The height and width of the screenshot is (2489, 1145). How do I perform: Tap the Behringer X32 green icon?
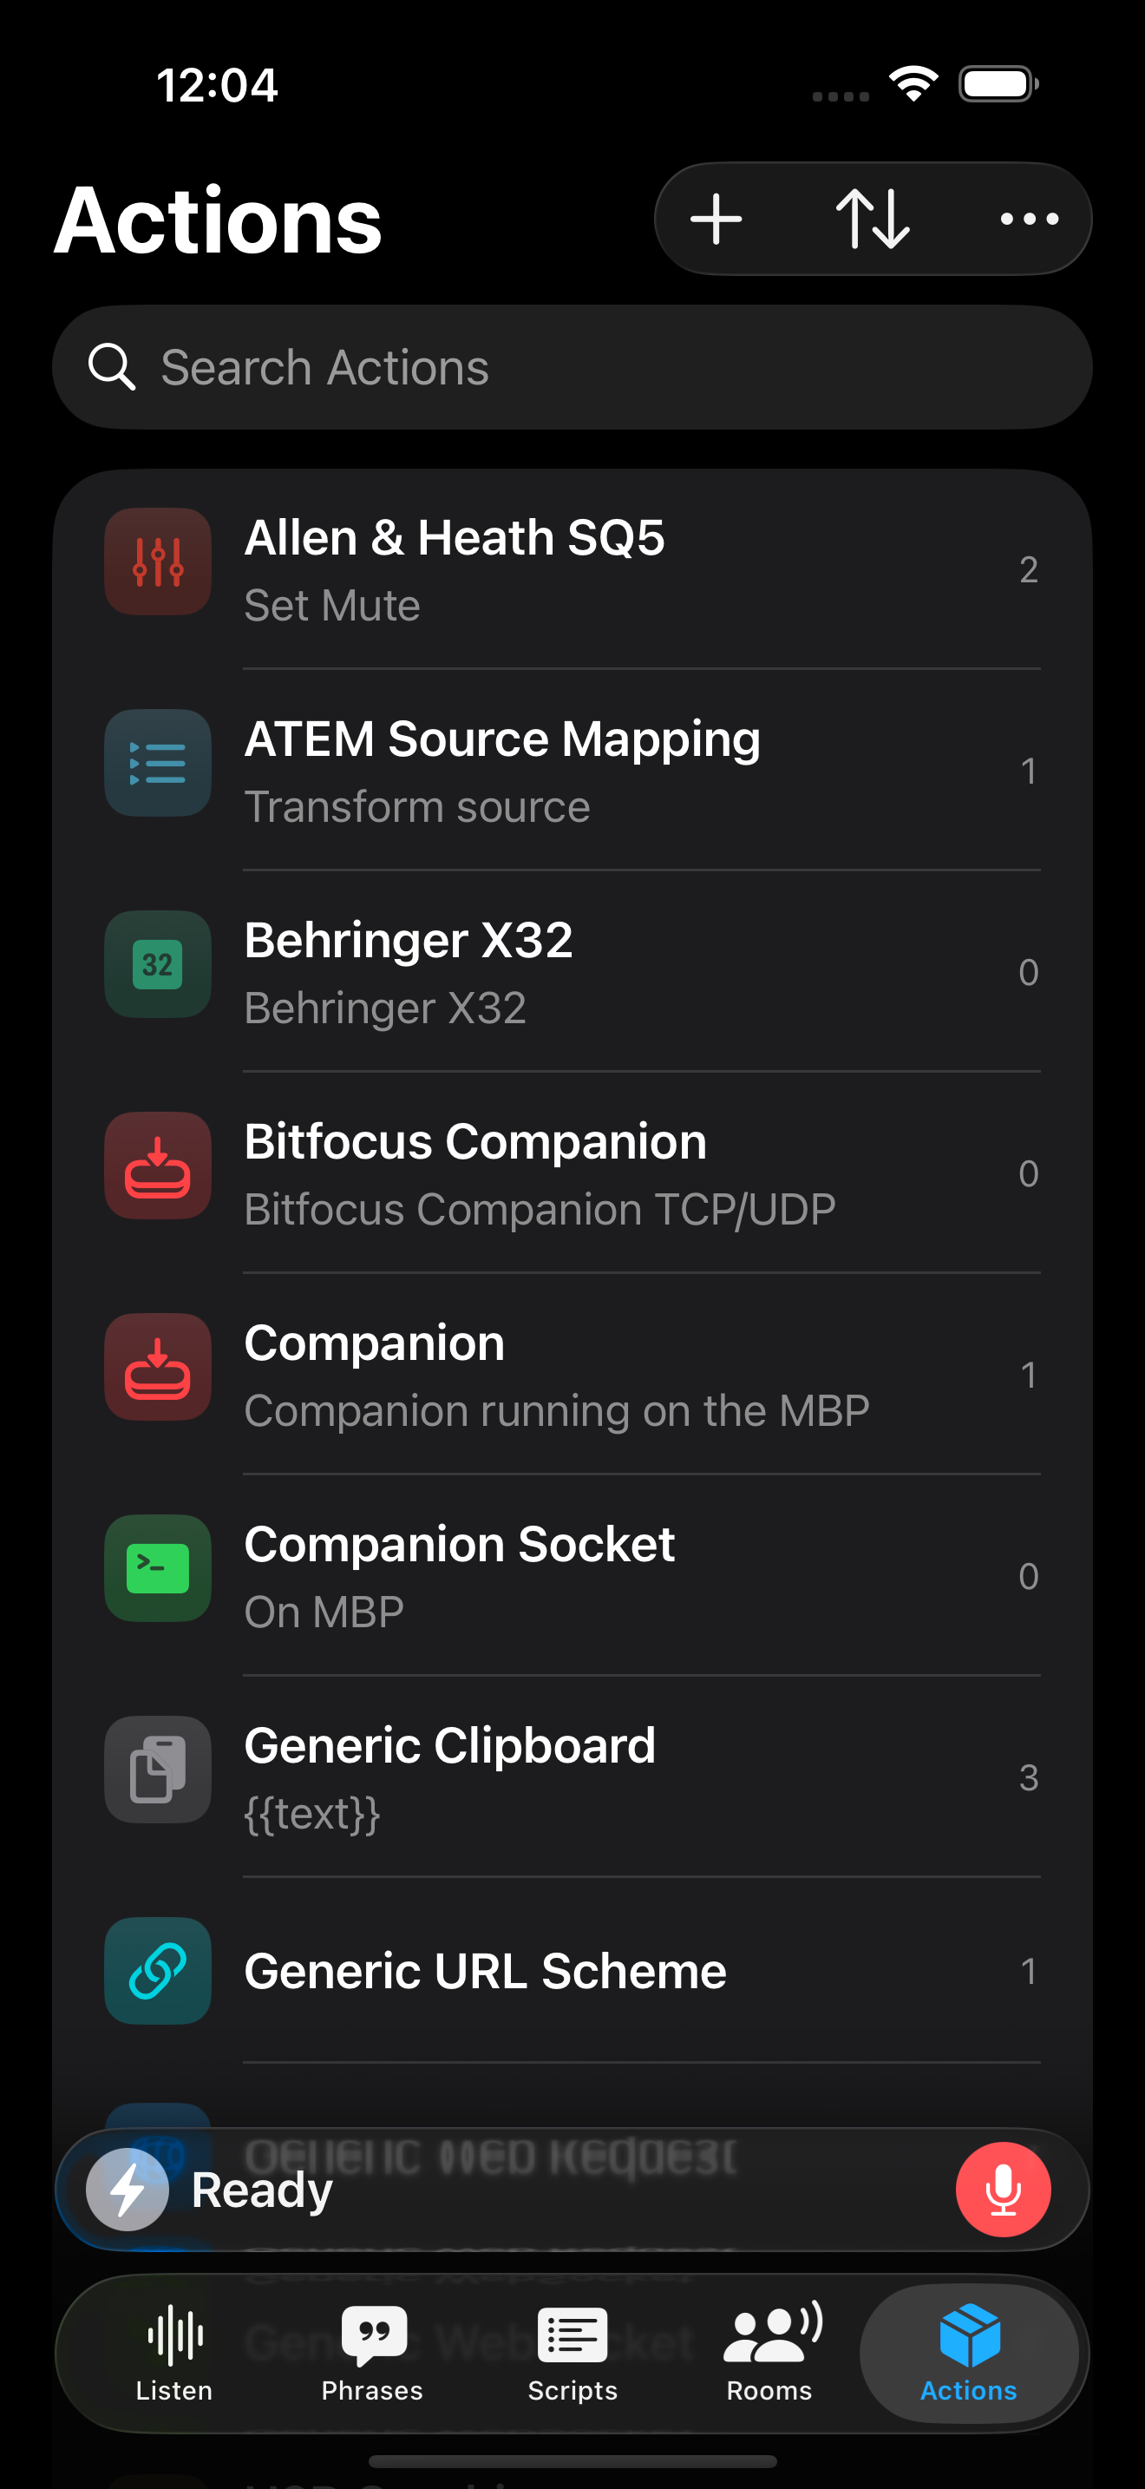pos(159,964)
